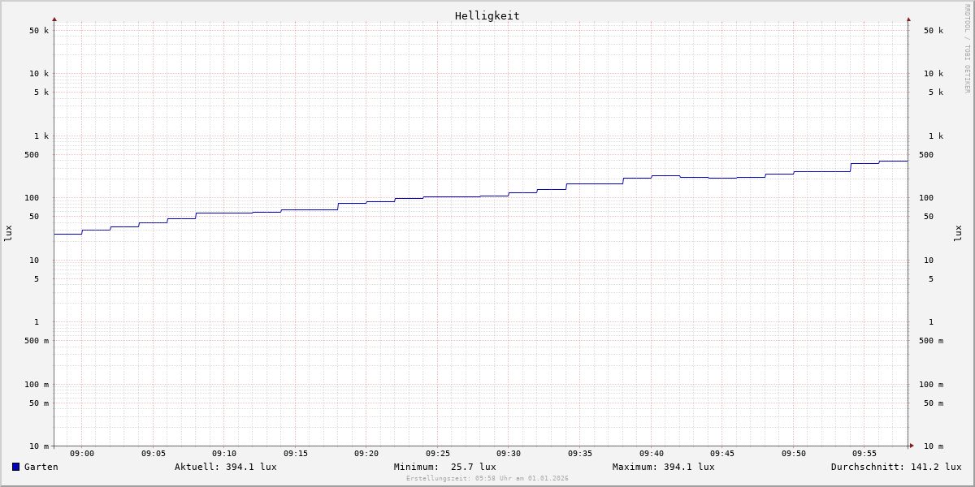Click the Aktuell 394.1 lux value

pyautogui.click(x=225, y=467)
